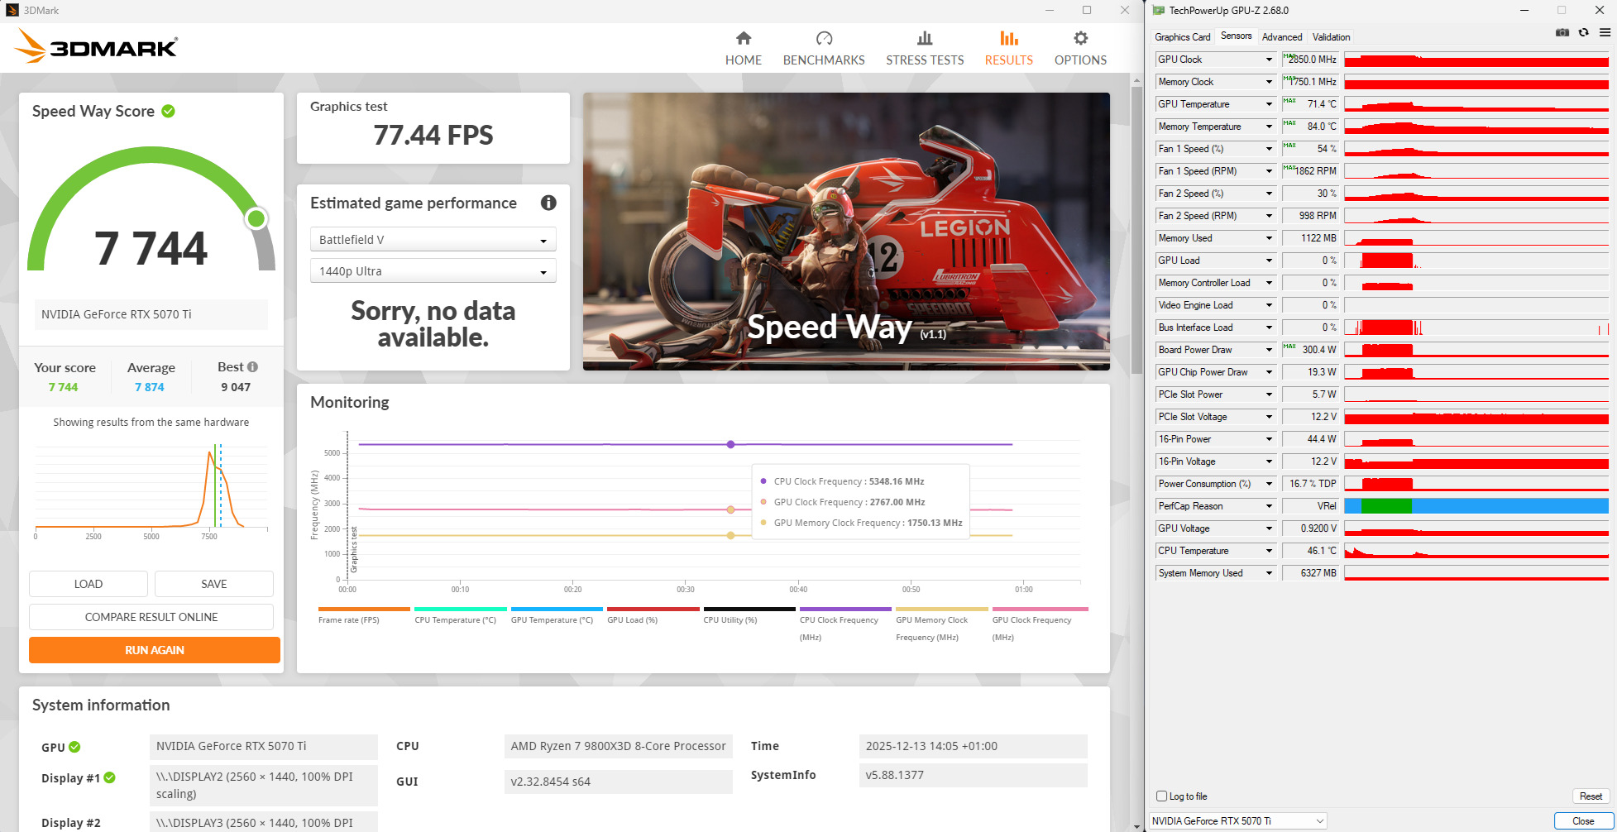The width and height of the screenshot is (1617, 832).
Task: Open the GPU Clock sensor dropdown
Action: pos(1269,60)
